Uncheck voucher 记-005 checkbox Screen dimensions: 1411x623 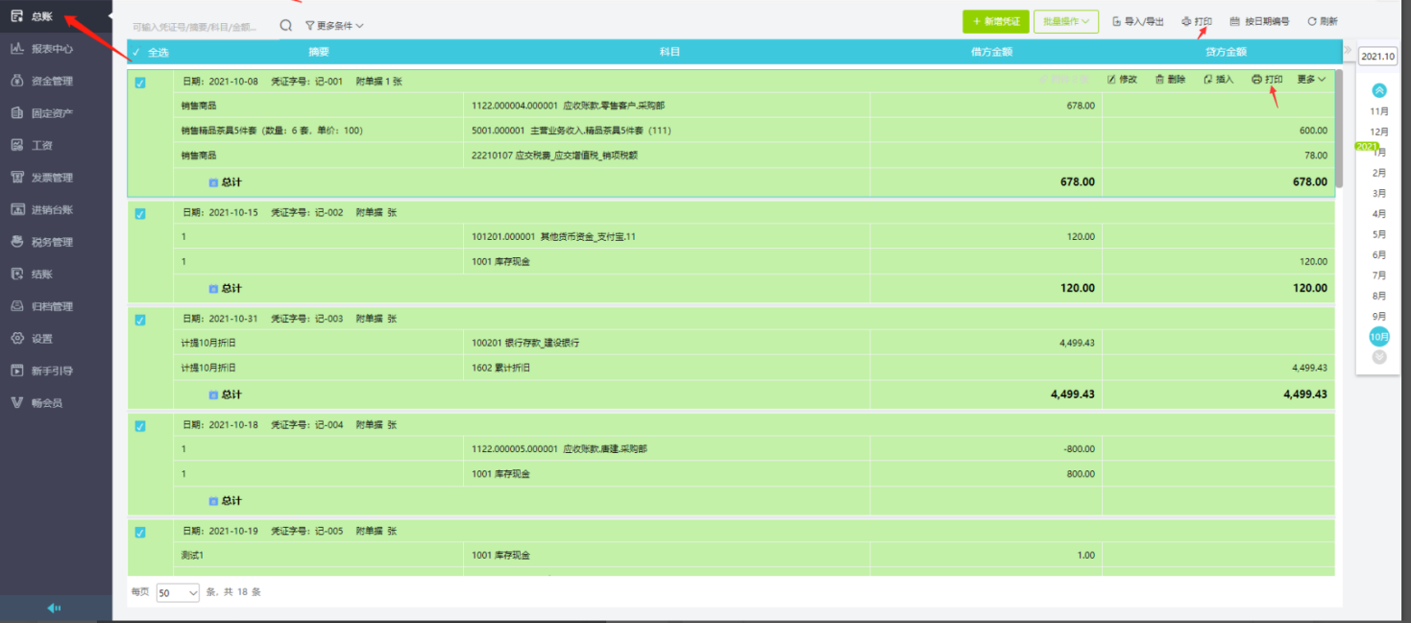(x=140, y=533)
